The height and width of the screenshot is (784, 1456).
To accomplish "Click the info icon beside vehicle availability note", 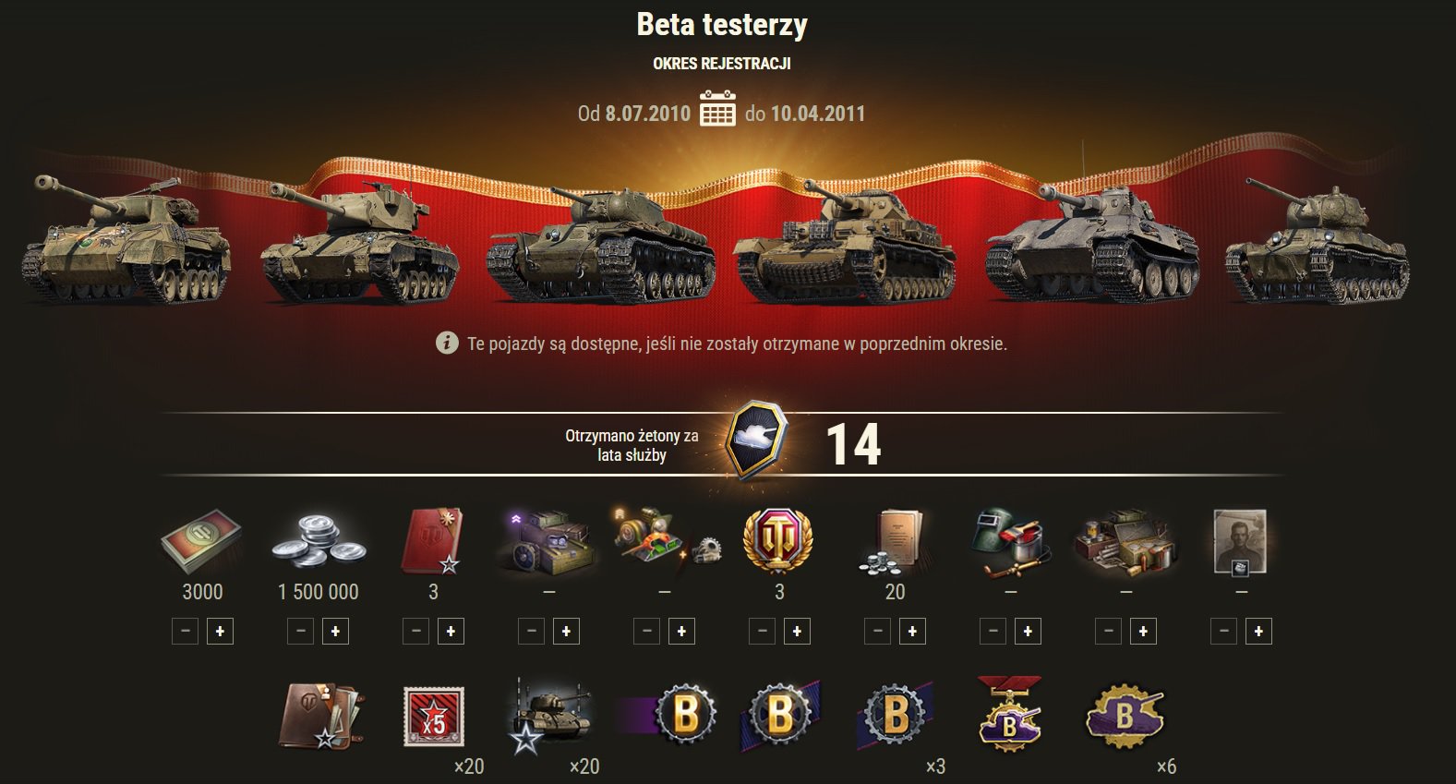I will 447,344.
